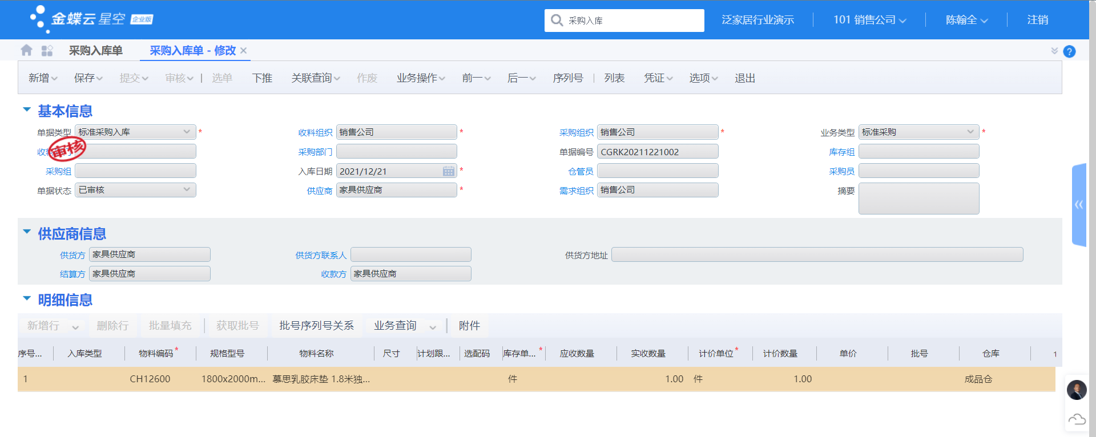
Task: Click the 采购组织 link label
Action: click(x=577, y=132)
